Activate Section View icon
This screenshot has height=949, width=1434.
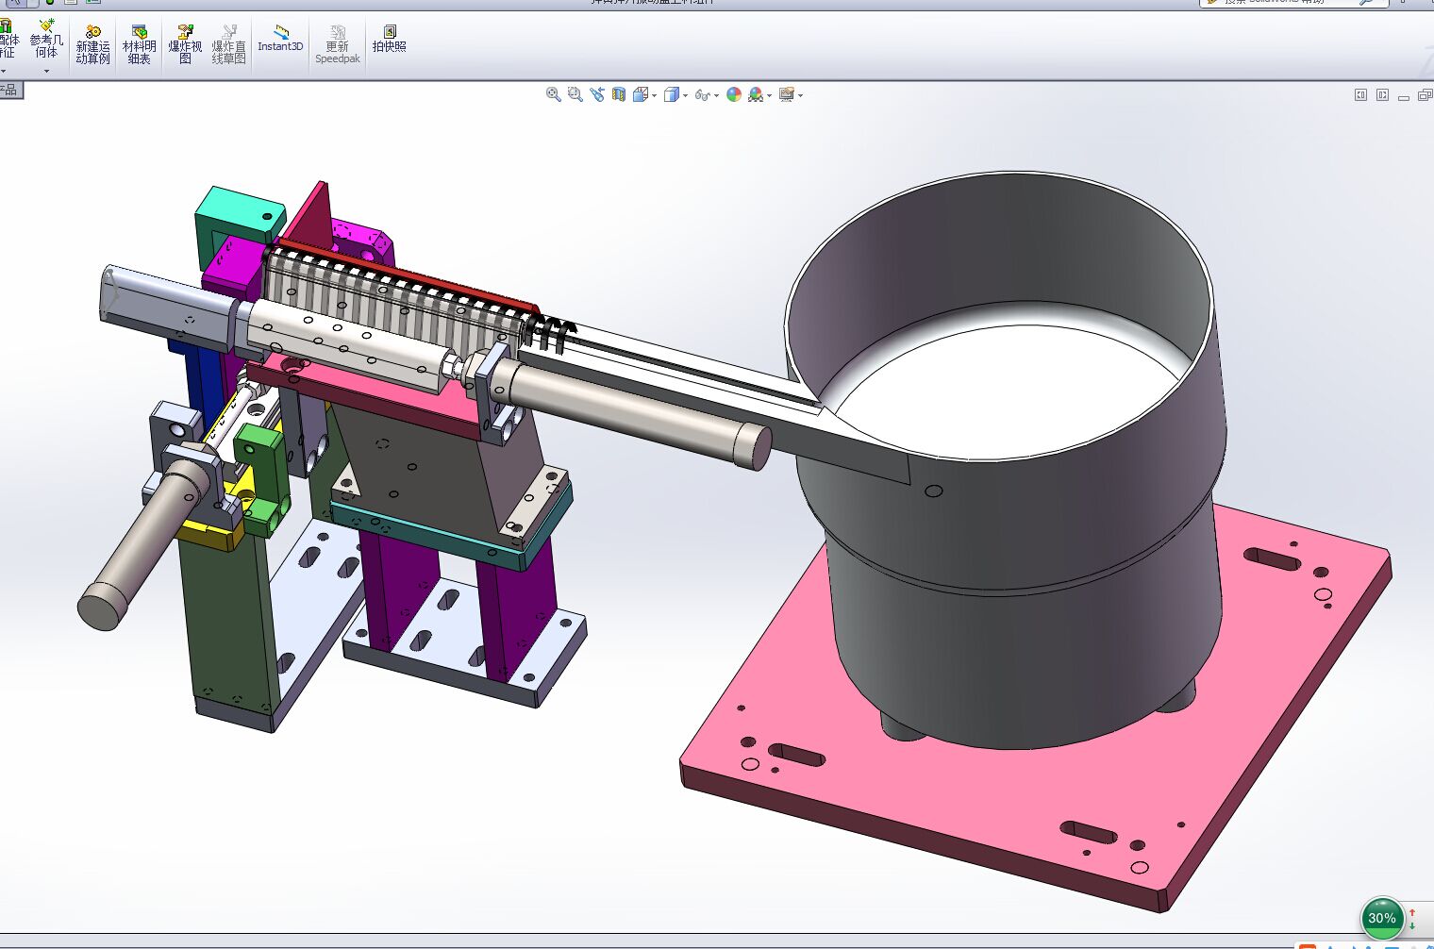click(619, 94)
